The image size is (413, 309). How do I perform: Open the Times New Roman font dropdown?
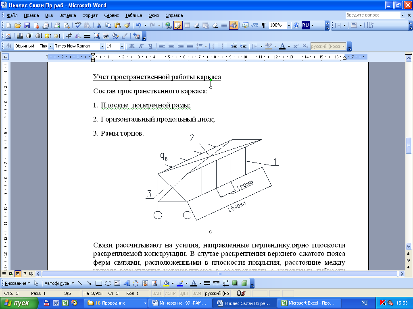102,46
